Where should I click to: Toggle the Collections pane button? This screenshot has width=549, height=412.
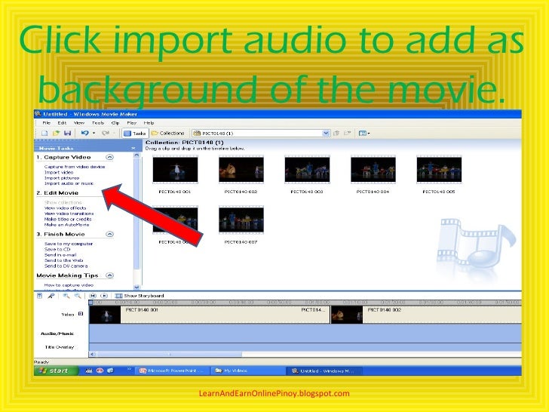167,133
